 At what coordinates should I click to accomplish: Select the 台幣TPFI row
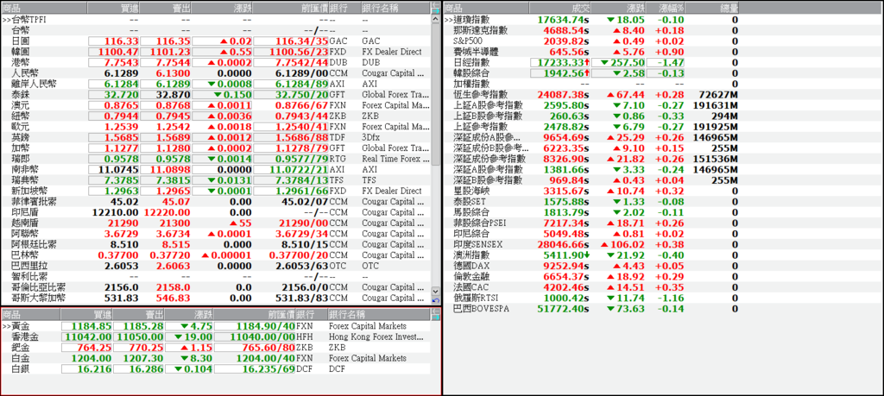click(216, 19)
